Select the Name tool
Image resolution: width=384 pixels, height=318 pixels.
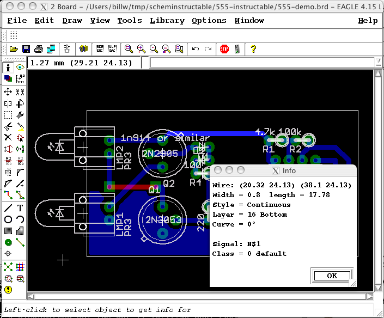tap(8, 161)
